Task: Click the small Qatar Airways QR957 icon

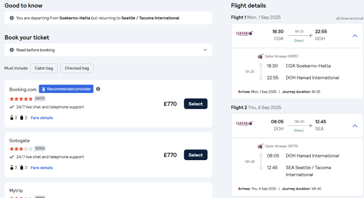Action: (x=260, y=56)
